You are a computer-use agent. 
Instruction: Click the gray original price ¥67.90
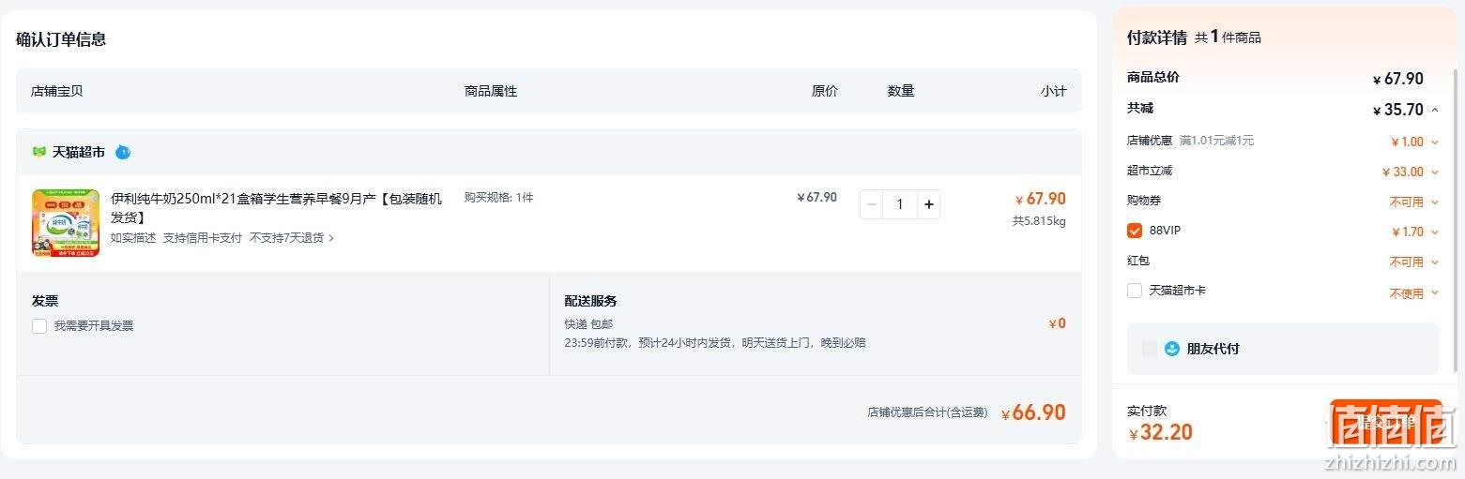coord(816,198)
